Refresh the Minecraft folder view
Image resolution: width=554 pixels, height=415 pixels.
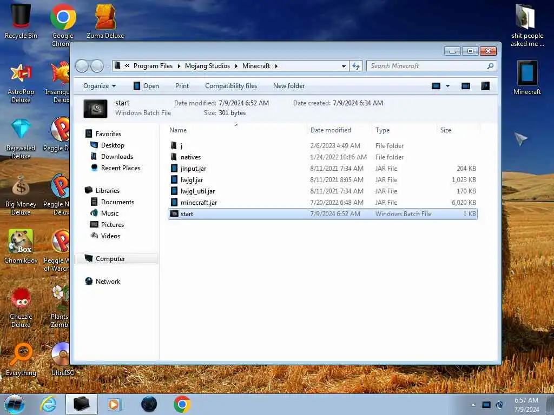click(x=356, y=66)
